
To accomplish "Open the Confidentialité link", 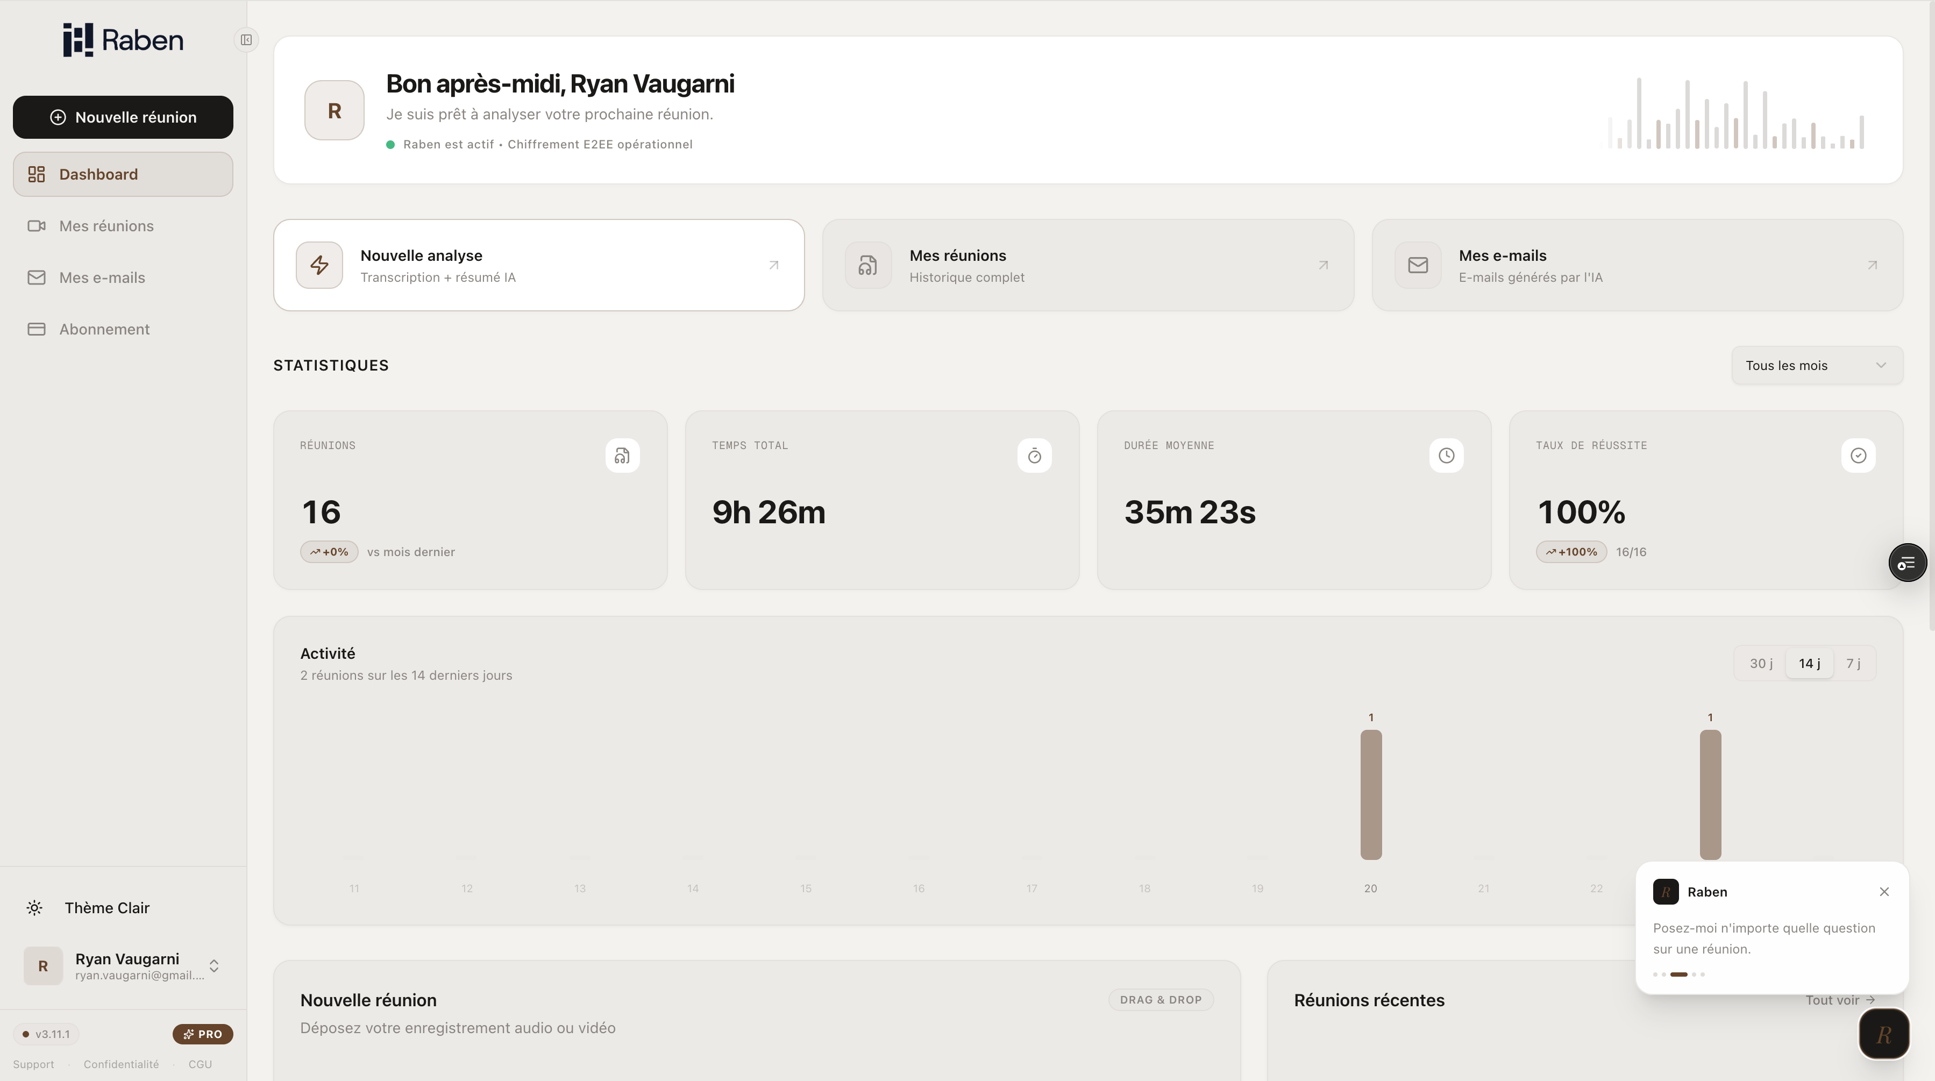I will (x=121, y=1064).
